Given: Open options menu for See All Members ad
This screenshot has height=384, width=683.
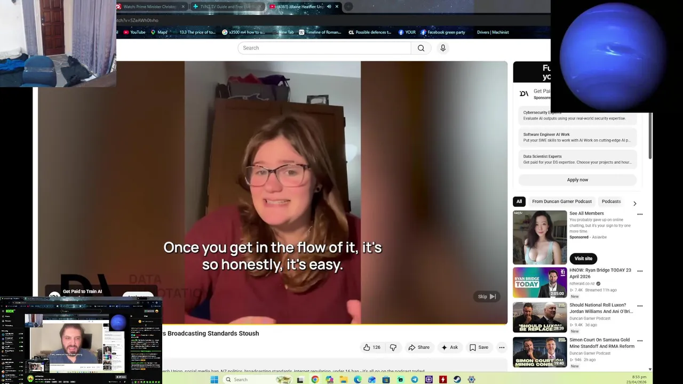Looking at the screenshot, I should click(640, 214).
